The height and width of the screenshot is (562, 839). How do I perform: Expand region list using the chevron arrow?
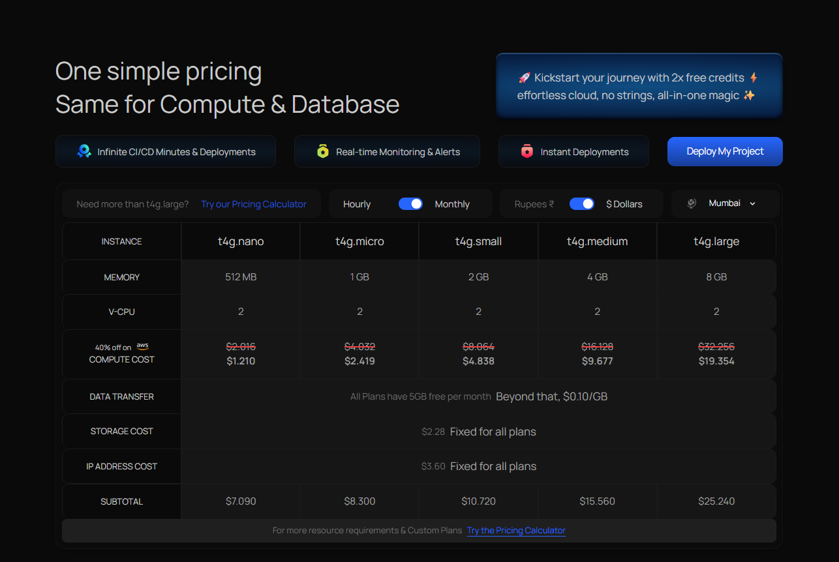pyautogui.click(x=753, y=203)
